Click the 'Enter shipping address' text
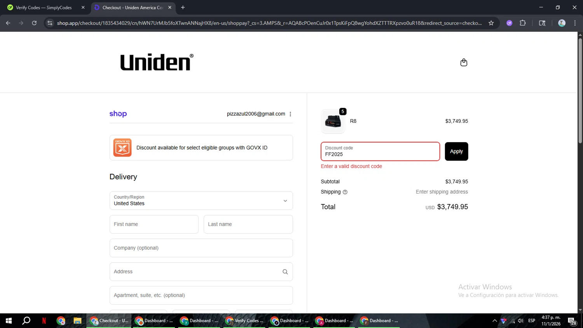583x328 pixels. pos(442,192)
